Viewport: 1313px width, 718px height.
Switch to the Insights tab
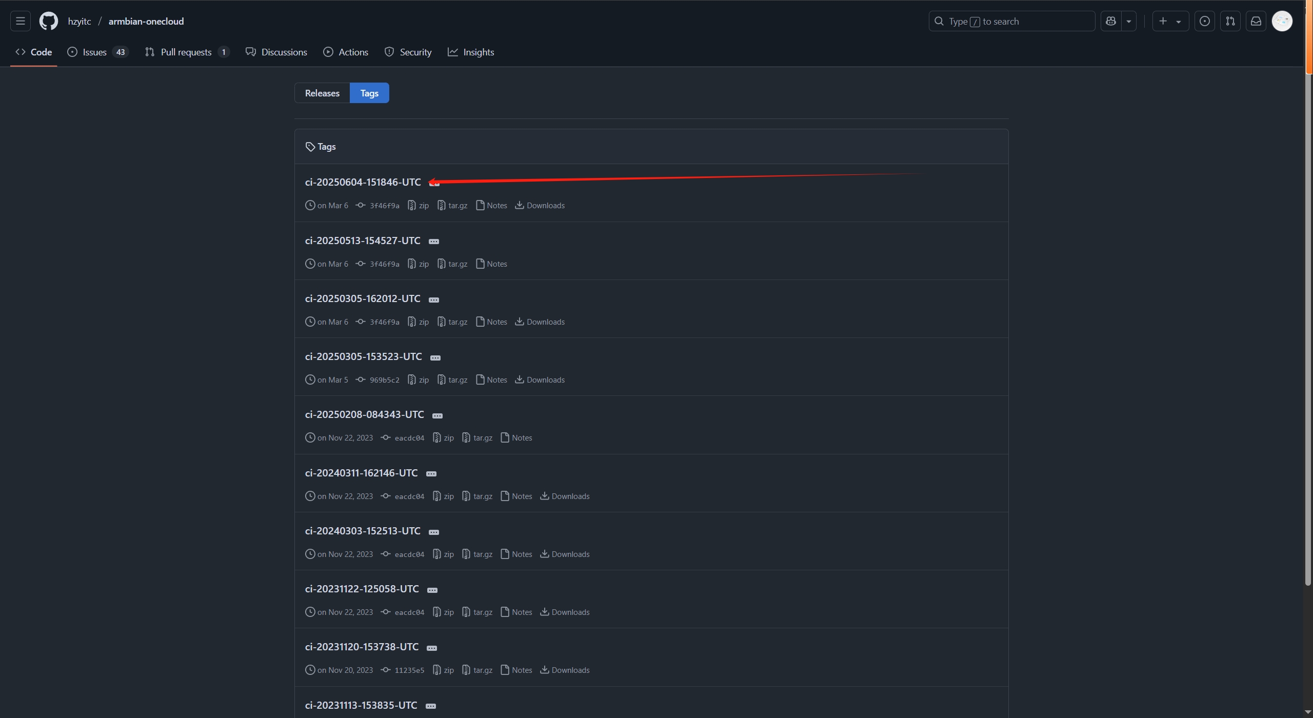[x=471, y=52]
